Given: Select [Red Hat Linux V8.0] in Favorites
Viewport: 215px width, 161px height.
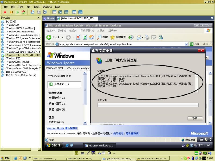Looking at the screenshot, I should tap(16, 72).
